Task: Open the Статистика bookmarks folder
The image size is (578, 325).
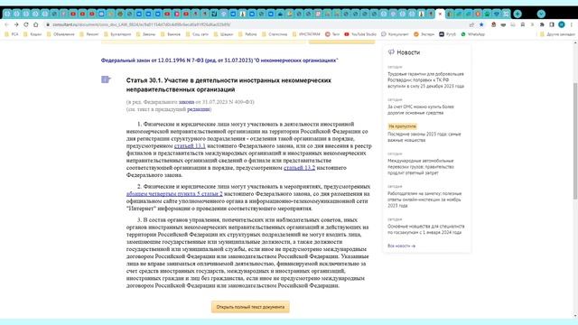Action: coord(275,34)
